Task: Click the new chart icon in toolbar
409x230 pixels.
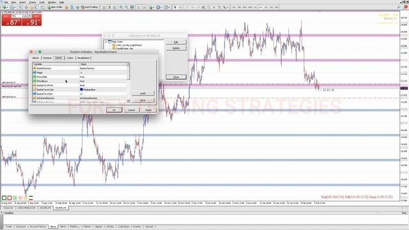Action: click(4, 7)
